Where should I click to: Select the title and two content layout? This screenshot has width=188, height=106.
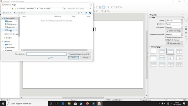coord(179,51)
